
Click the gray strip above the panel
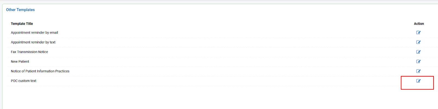(219, 2)
